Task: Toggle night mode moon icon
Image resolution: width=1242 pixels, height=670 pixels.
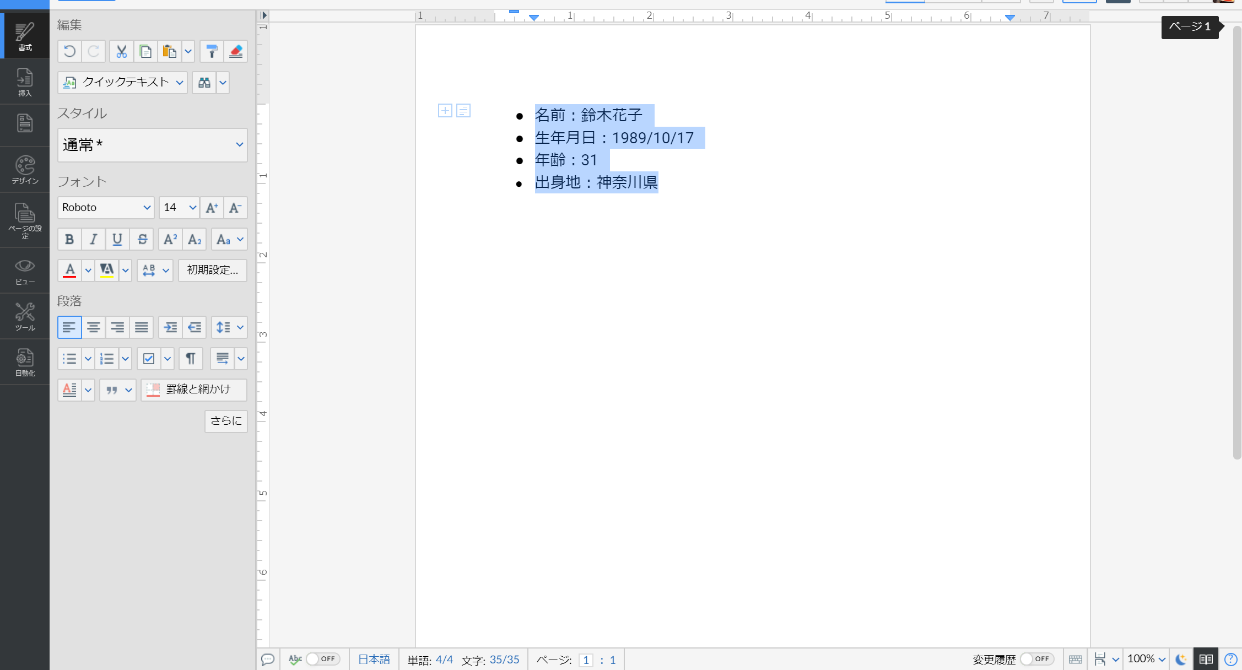Action: coord(1180,659)
